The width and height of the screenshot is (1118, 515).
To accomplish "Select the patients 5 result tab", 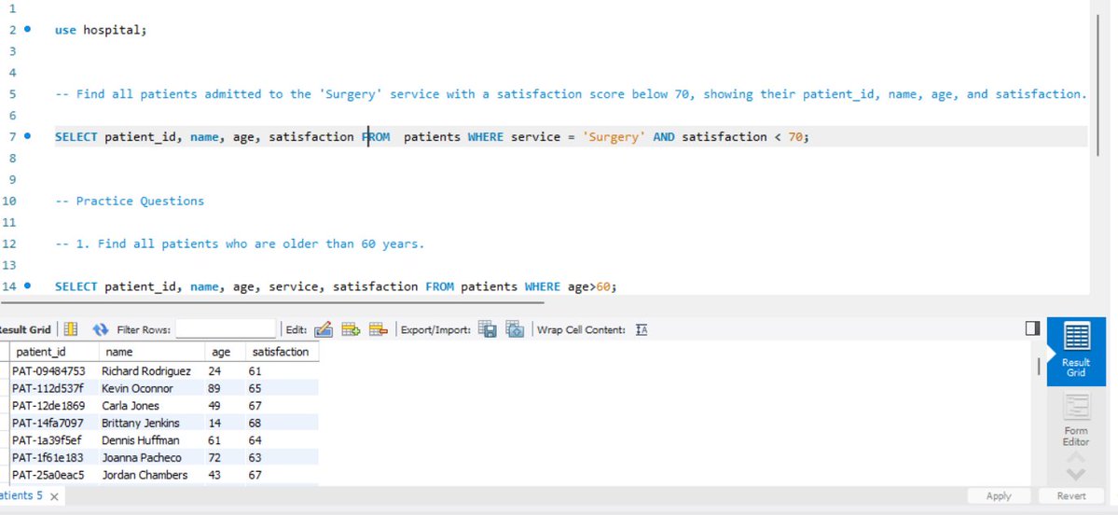I will click(21, 495).
